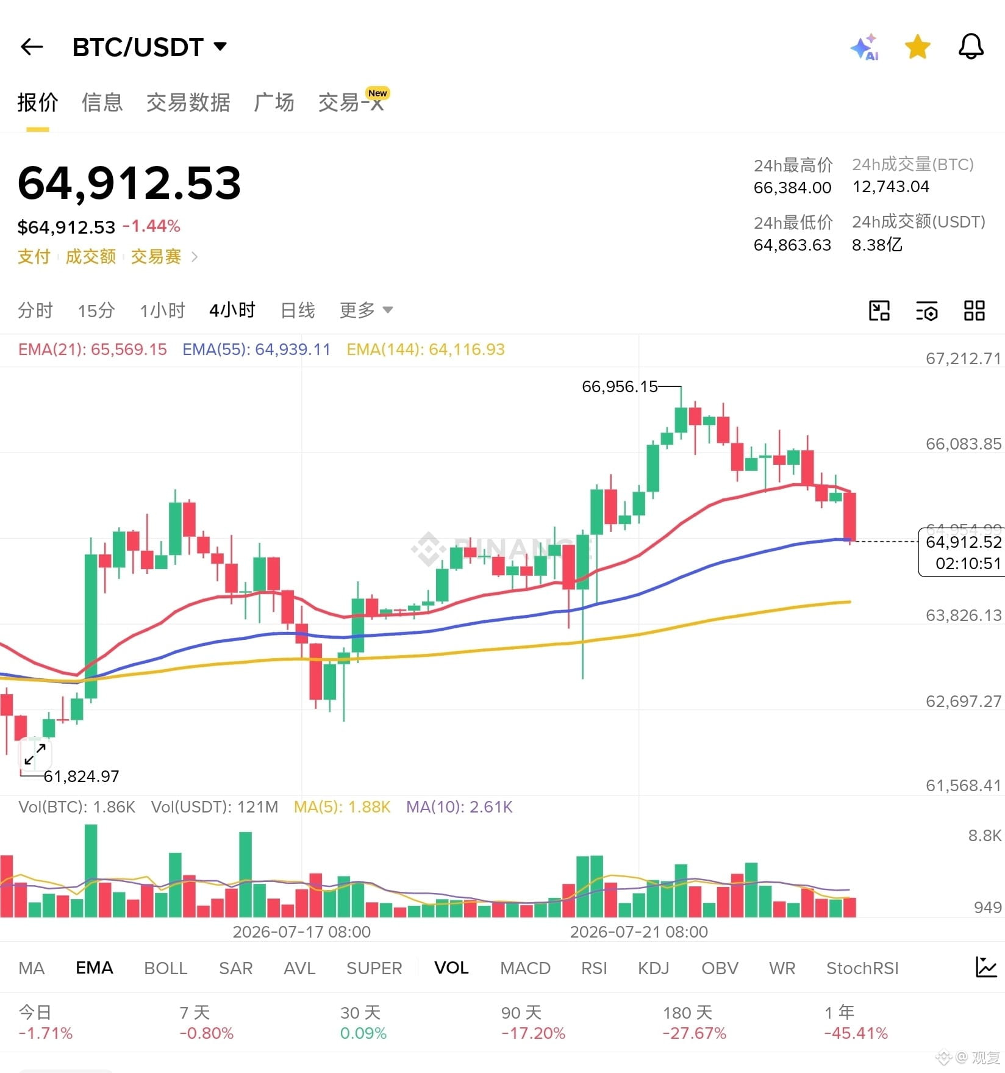
Task: Tap the chart high label 66,956.15
Action: click(620, 386)
